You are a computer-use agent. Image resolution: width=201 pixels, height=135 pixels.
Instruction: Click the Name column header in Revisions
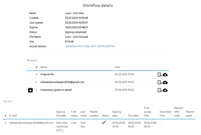[44, 67]
